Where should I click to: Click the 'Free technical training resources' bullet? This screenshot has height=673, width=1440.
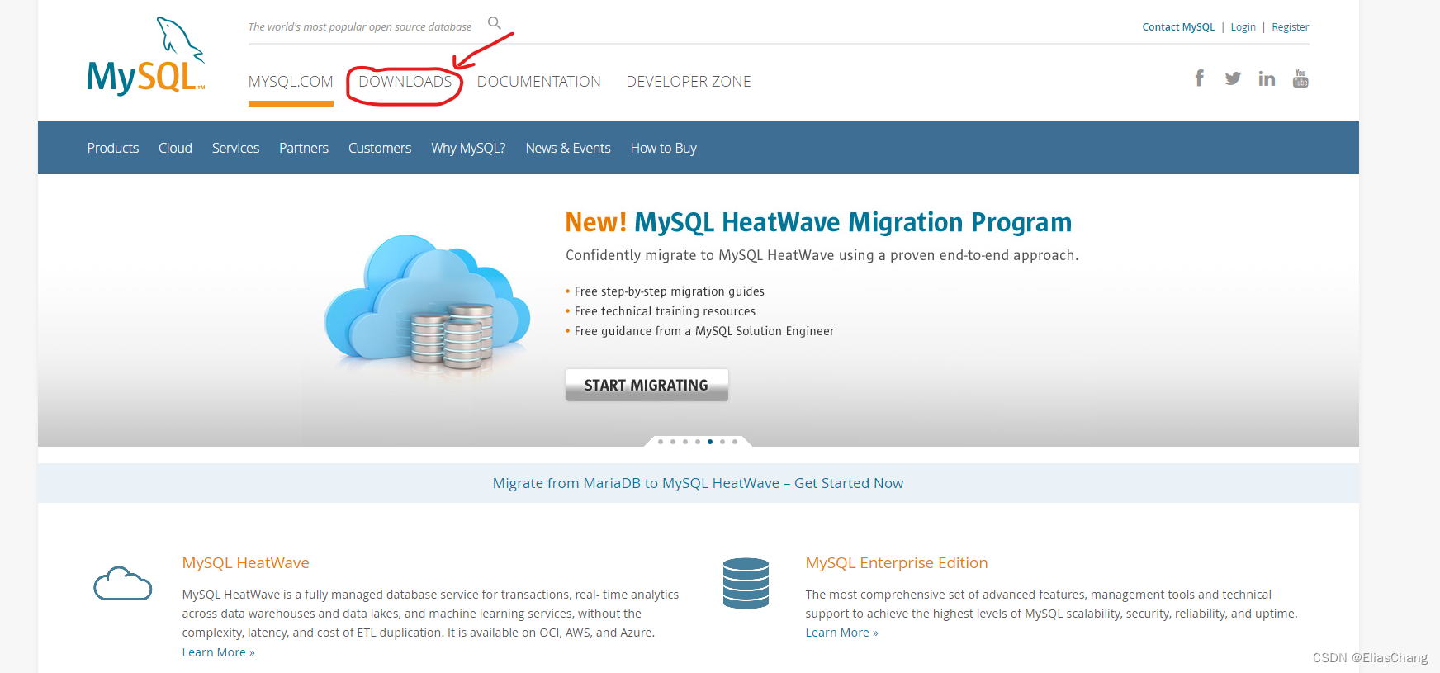point(665,311)
